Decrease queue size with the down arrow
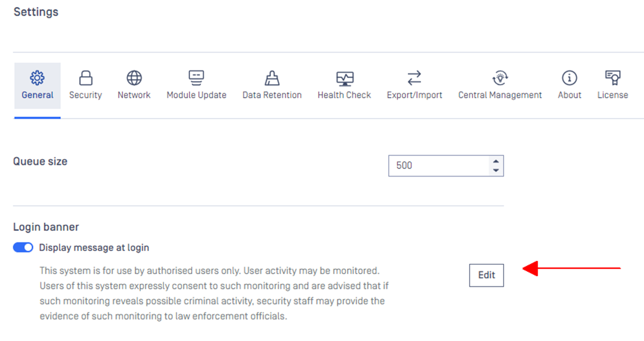The width and height of the screenshot is (644, 341). [496, 170]
